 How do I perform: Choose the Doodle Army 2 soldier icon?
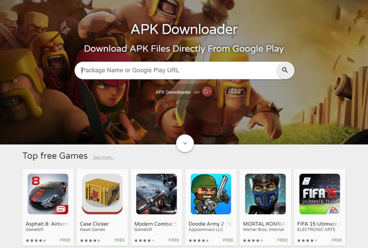[211, 194]
